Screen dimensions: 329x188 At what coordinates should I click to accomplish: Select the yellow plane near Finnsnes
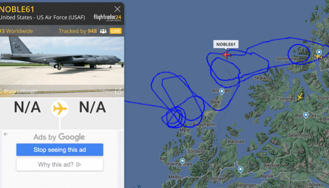[x=300, y=97]
